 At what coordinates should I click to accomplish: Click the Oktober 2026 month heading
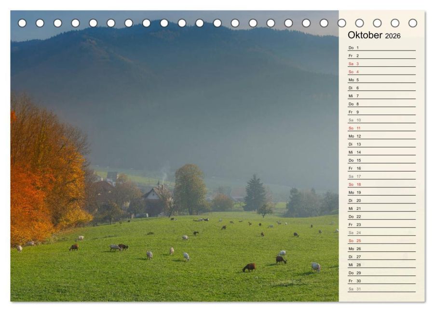coord(374,36)
